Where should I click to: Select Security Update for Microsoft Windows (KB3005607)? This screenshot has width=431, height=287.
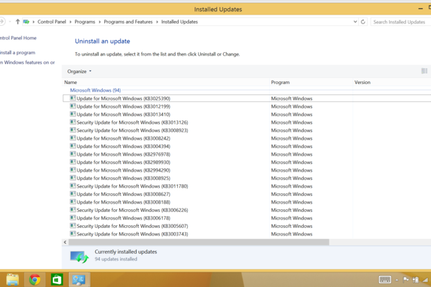click(132, 226)
